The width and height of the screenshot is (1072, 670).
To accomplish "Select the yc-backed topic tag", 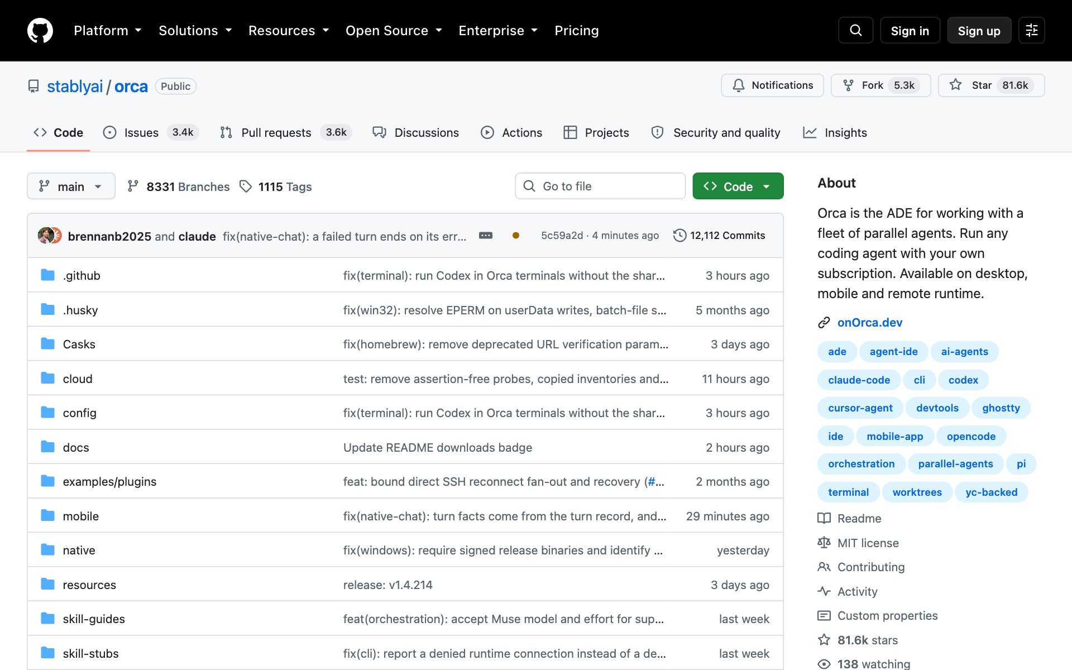I will coord(991,492).
